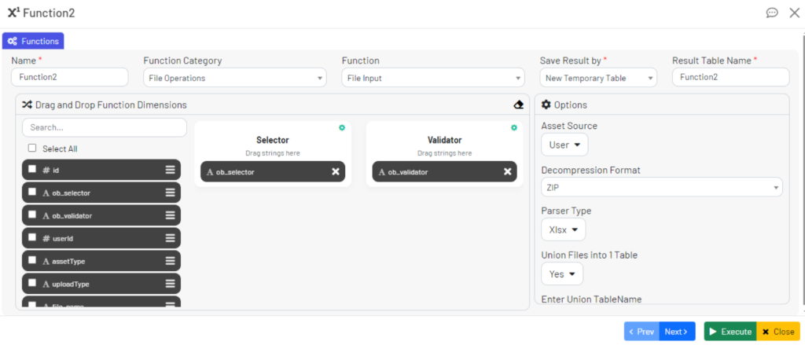Viewport: 805px width, 345px height.
Task: Tick the ob_selector dimension checkbox
Action: point(32,193)
